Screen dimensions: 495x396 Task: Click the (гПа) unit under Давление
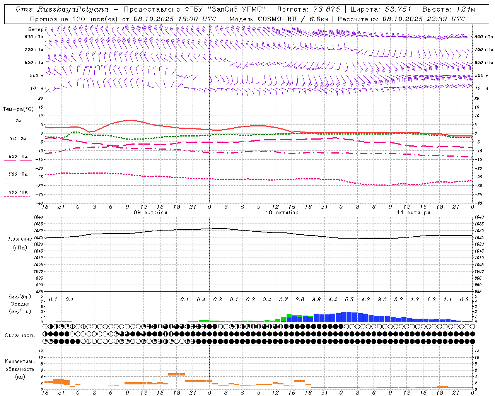pyautogui.click(x=20, y=248)
